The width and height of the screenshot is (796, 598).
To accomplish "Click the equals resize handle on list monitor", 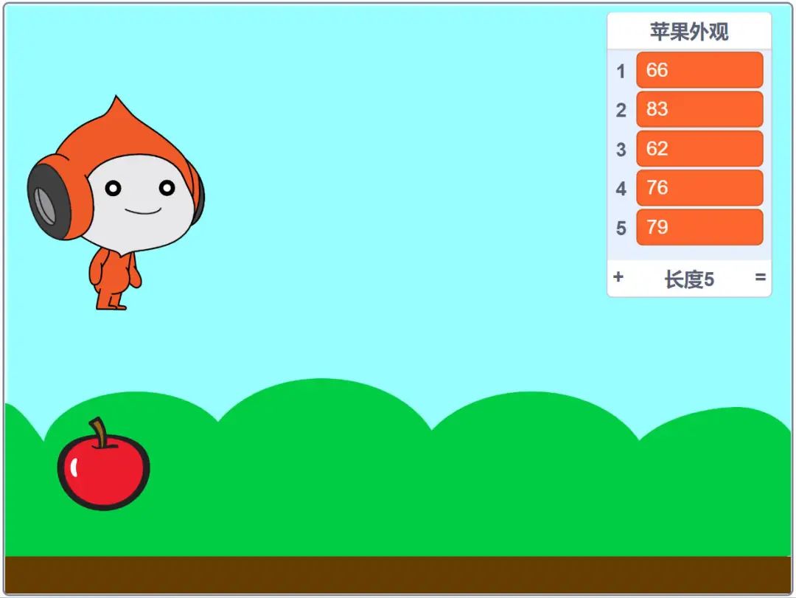I will 760,278.
